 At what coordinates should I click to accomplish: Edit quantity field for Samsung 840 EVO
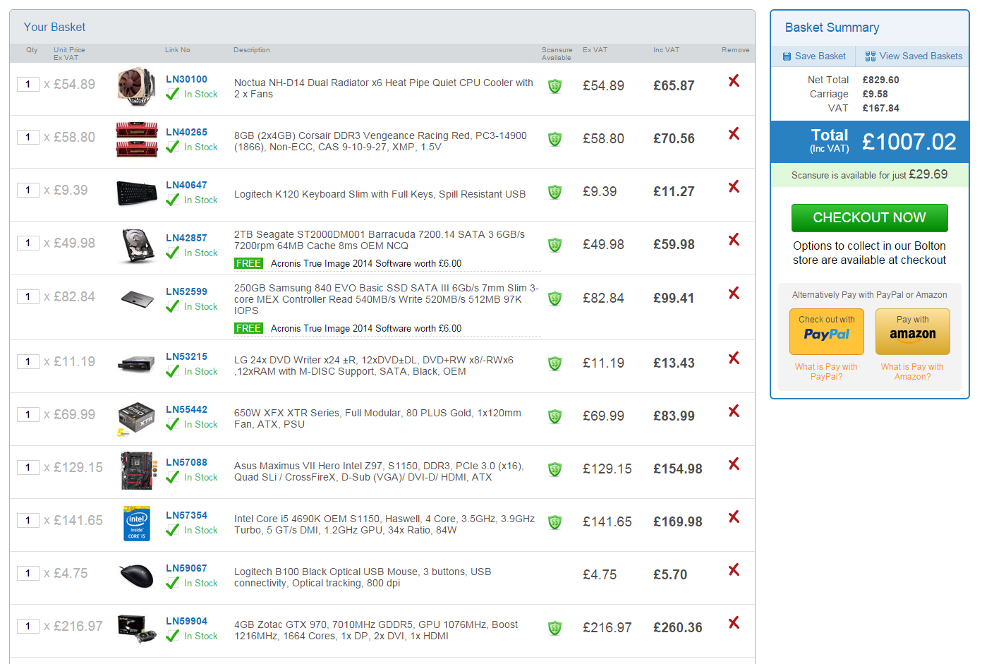click(x=28, y=297)
